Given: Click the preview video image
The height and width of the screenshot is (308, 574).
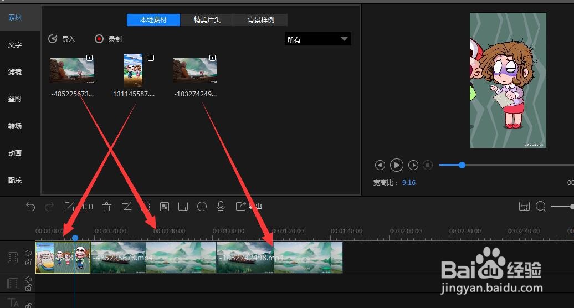Looking at the screenshot, I should 508,80.
